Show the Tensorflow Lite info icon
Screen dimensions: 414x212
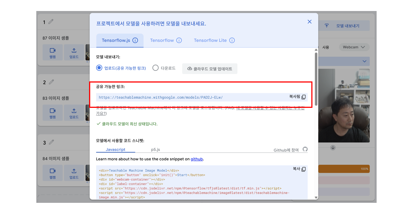[x=232, y=40]
